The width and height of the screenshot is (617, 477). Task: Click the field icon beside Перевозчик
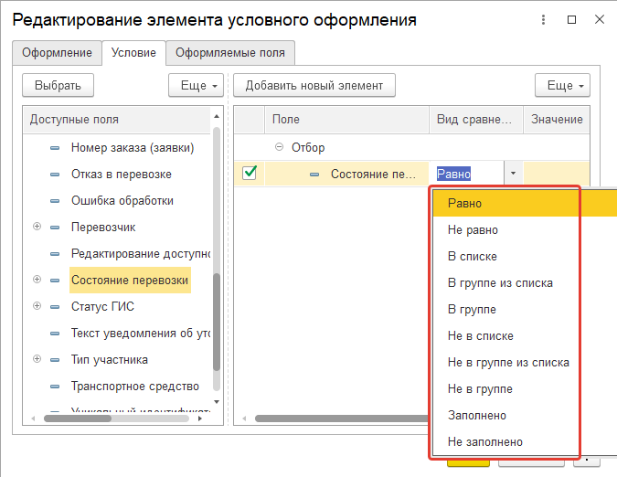(x=55, y=228)
